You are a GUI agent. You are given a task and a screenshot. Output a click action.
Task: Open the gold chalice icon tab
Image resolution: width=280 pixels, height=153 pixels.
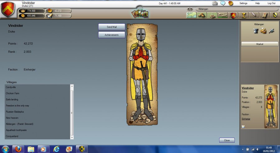pyautogui.click(x=244, y=15)
